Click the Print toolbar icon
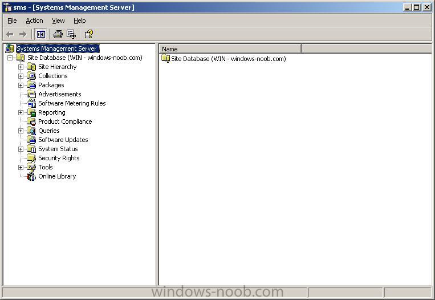This screenshot has height=300, width=435. (58, 34)
